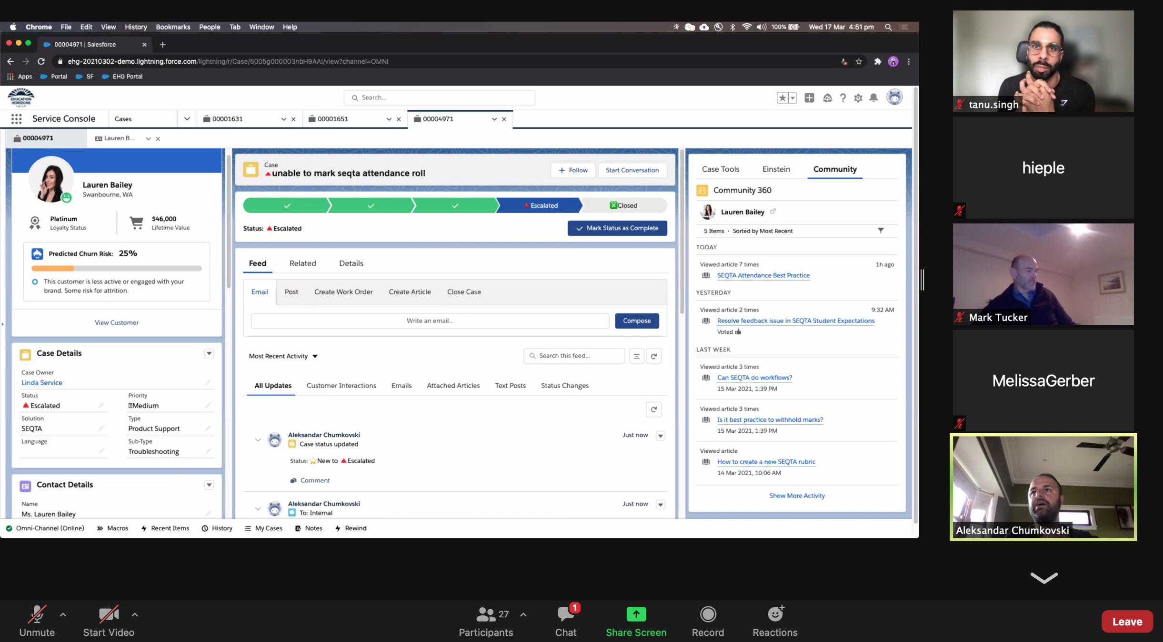Filter Community 360 items with funnel icon
The image size is (1163, 642).
[x=881, y=231]
